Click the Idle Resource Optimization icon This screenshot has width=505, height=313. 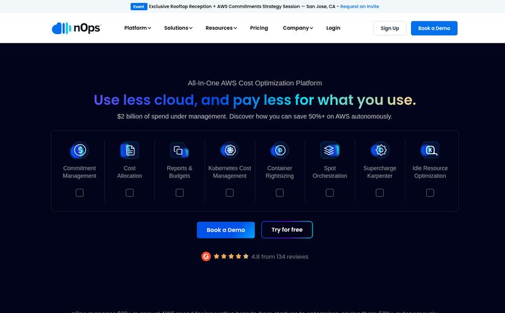pos(430,150)
